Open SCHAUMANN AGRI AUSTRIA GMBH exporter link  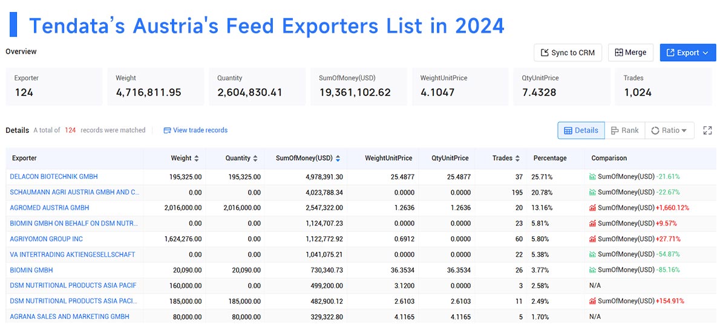point(74,192)
